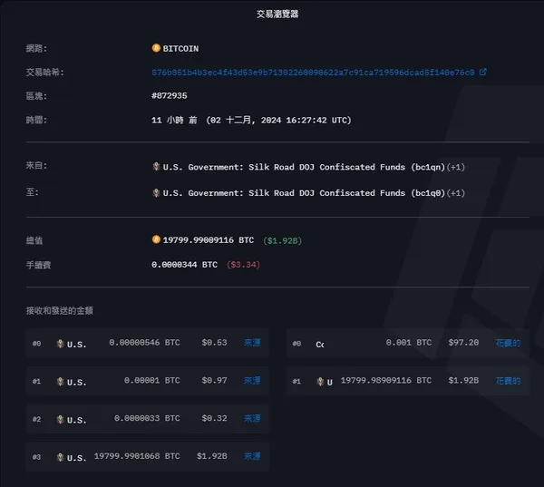Viewport: 544px width, 487px height.
Task: Click the Bitcoin network logo icon
Action: coord(156,48)
